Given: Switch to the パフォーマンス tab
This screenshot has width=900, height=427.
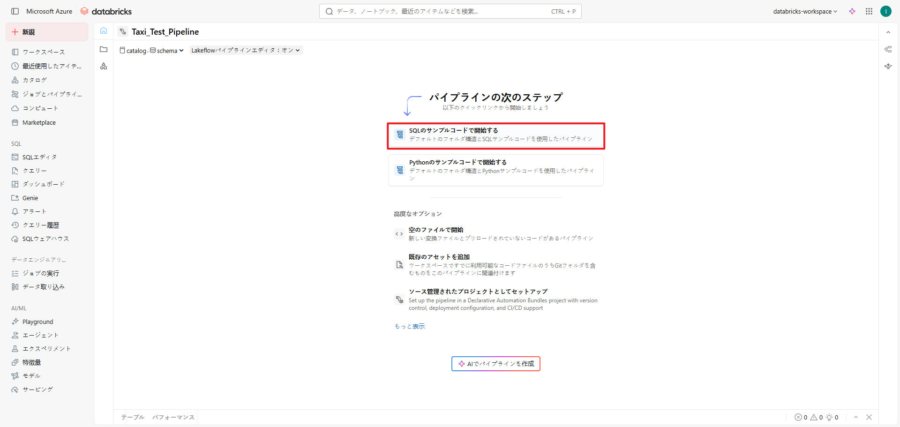Looking at the screenshot, I should tap(173, 417).
